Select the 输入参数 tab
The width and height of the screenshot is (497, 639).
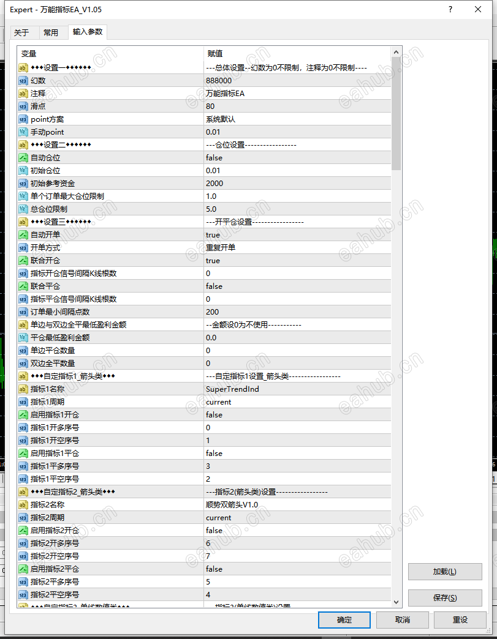pos(88,32)
